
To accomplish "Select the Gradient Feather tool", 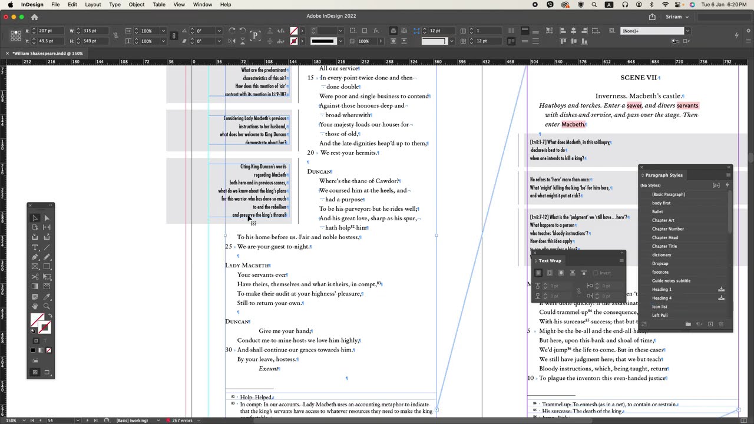I will click(47, 286).
